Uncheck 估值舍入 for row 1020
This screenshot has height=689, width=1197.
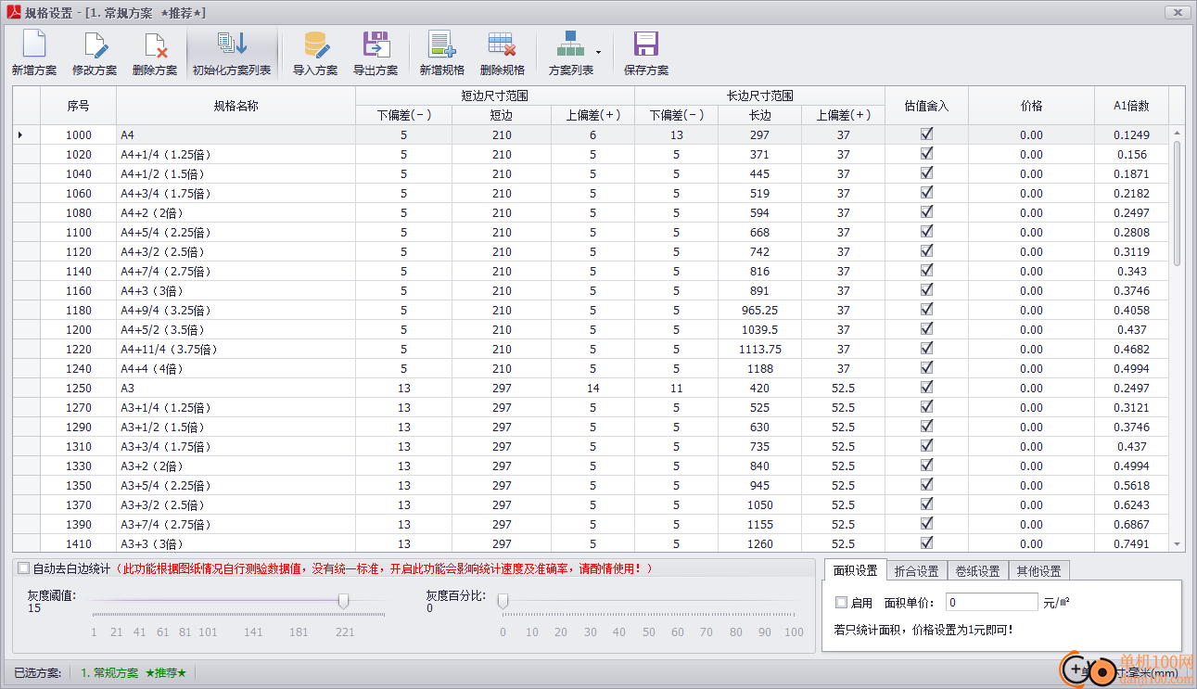coord(926,154)
